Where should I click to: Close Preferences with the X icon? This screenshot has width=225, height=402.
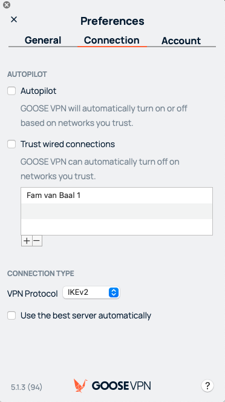(14, 19)
